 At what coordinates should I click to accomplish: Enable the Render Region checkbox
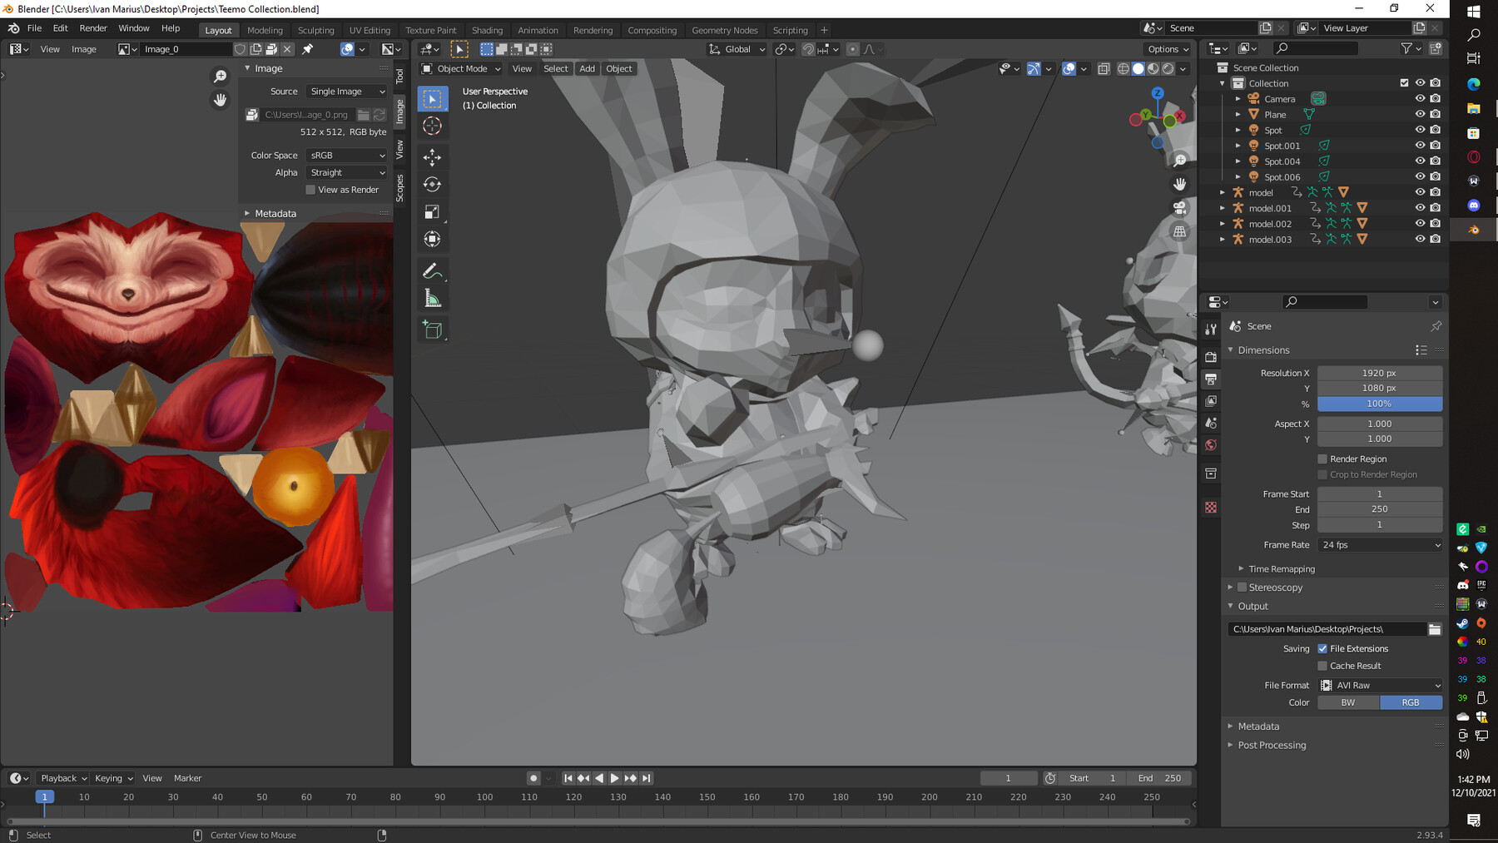click(1322, 459)
